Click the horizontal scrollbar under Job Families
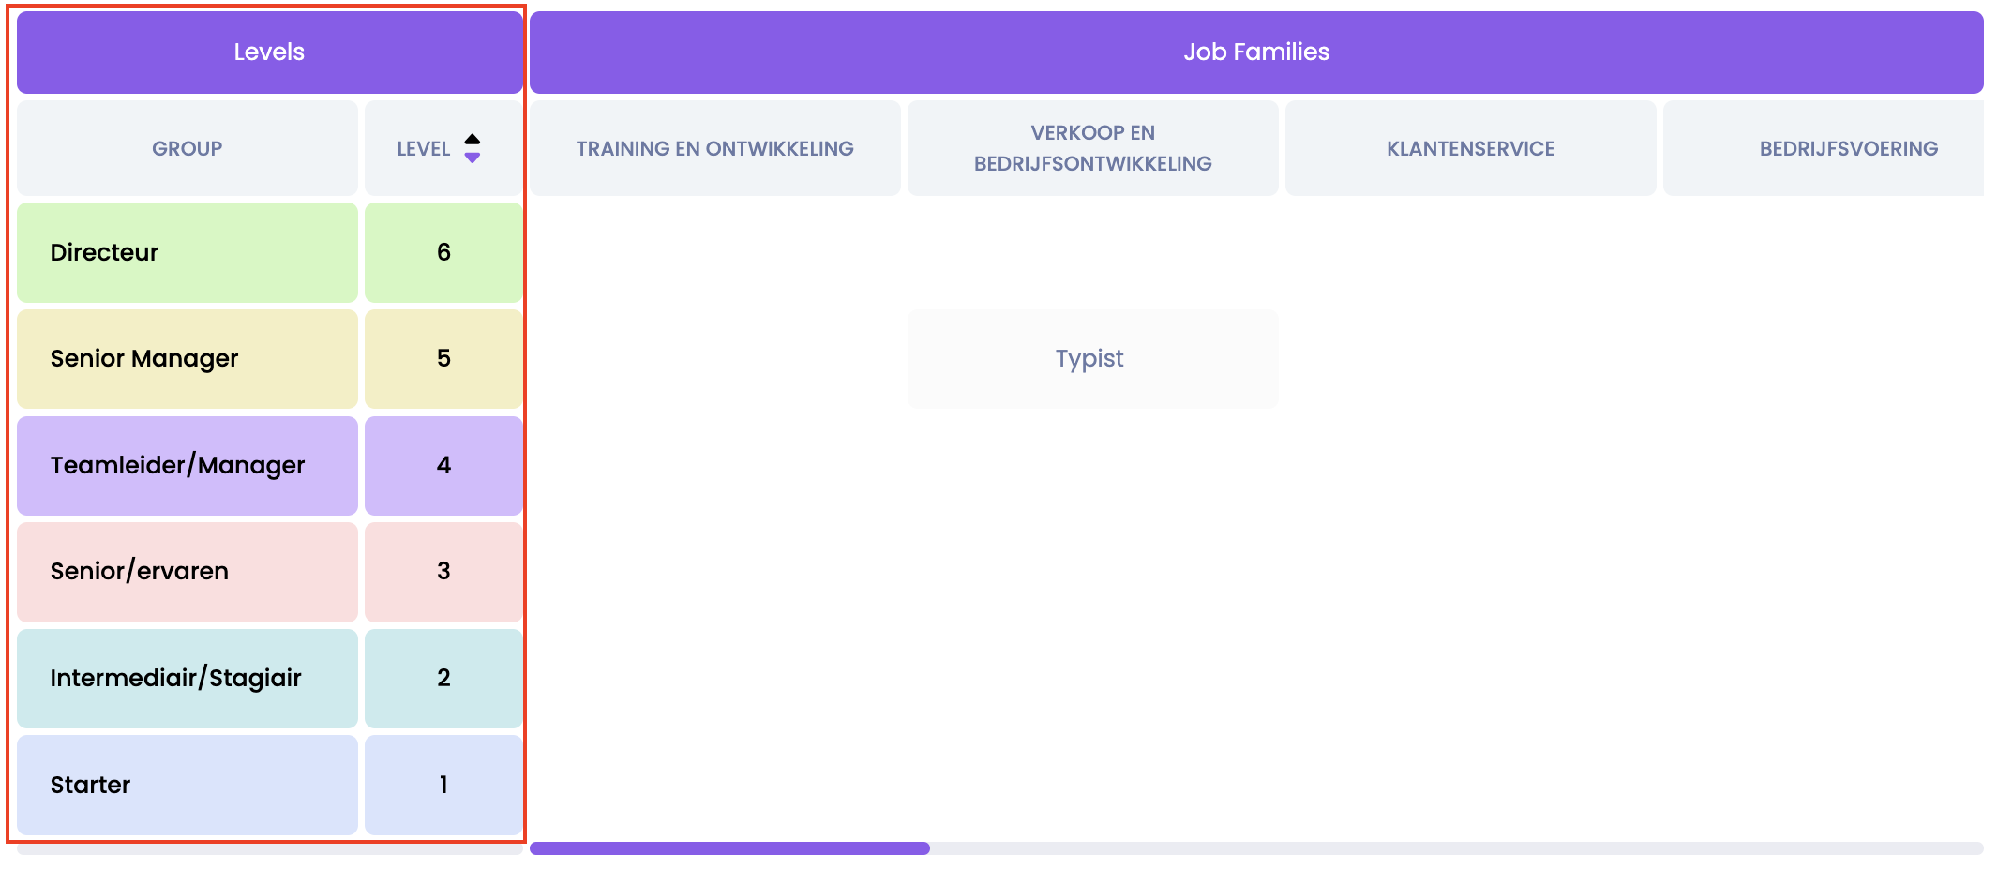Viewport: 2012px width, 870px height. [x=729, y=848]
